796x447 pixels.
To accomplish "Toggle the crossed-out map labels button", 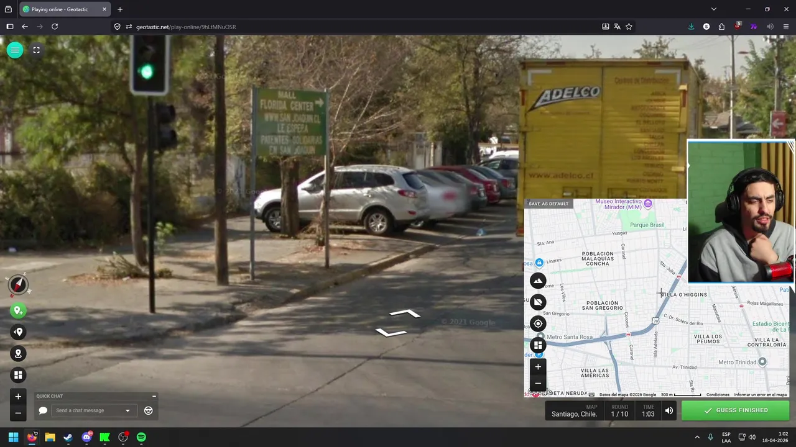I will pos(538,302).
